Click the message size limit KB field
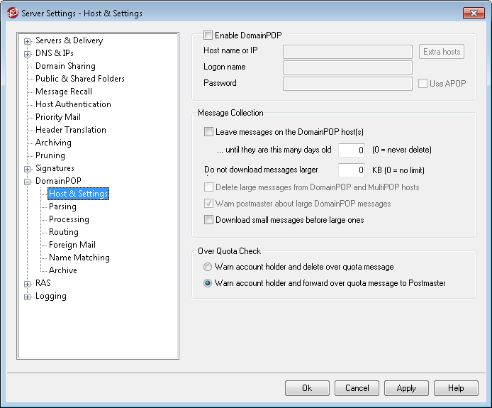Screen dimensions: 492x408 pos(352,170)
